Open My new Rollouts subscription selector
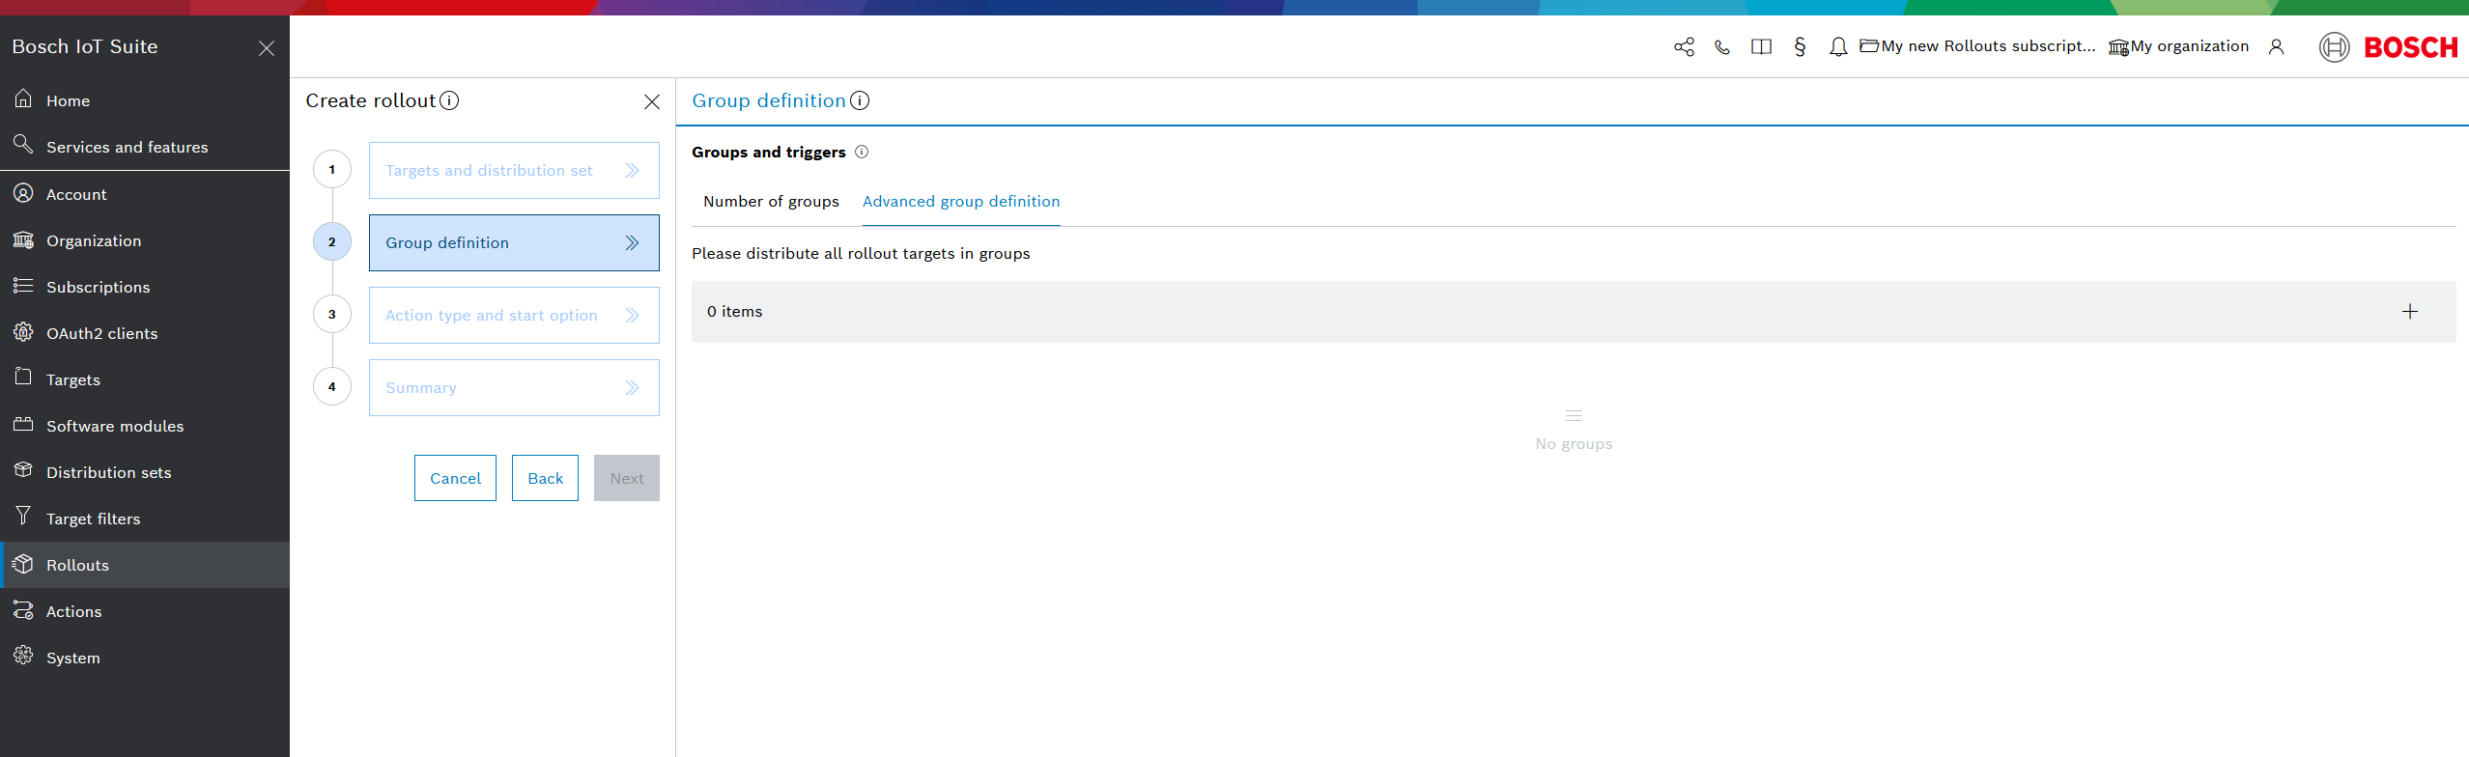Screen dimensions: 2469x757 tap(1977, 46)
